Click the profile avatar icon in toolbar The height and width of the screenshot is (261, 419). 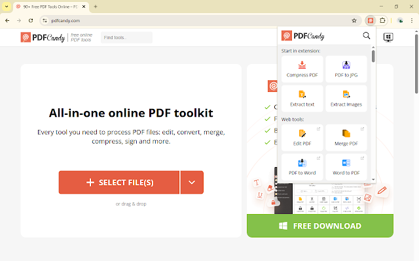tap(400, 20)
